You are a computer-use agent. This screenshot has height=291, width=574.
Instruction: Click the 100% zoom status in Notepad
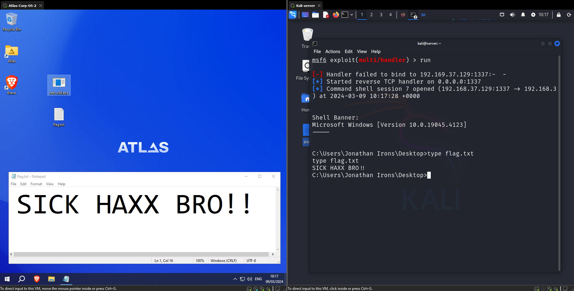point(200,261)
